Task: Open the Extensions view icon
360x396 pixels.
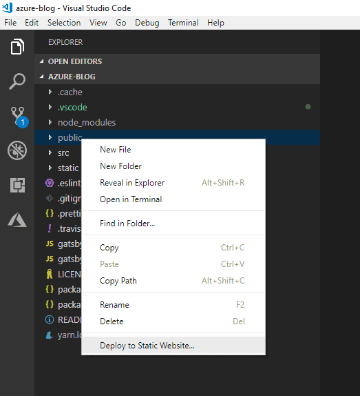Action: tap(17, 185)
